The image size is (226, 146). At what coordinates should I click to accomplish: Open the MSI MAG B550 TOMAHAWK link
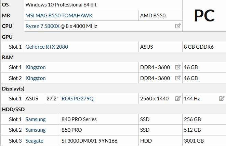pyautogui.click(x=59, y=16)
